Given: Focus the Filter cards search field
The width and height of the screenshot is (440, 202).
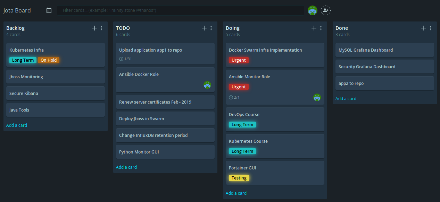Looking at the screenshot, I should coord(181,10).
